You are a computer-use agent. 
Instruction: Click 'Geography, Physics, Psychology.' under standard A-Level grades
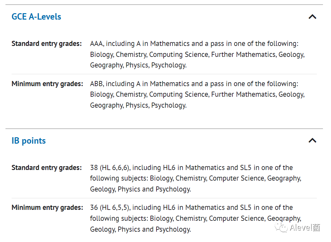click(138, 65)
